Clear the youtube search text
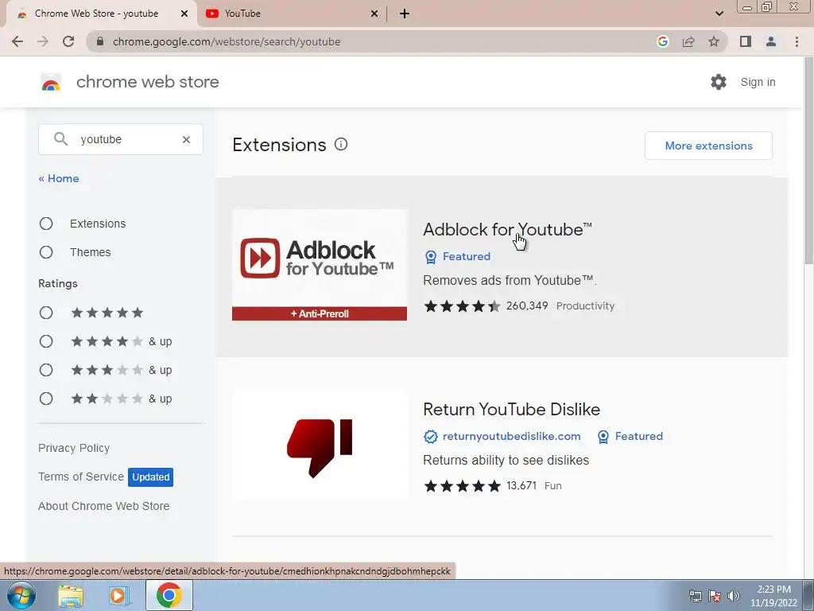Image resolution: width=814 pixels, height=611 pixels. click(186, 139)
